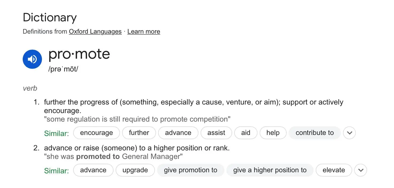The image size is (394, 188).
Task: Click the 'aid' similar word chip
Action: [x=246, y=133]
